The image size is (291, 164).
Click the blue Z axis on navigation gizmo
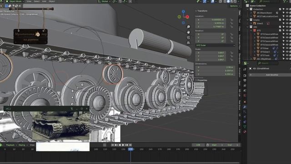point(183,11)
